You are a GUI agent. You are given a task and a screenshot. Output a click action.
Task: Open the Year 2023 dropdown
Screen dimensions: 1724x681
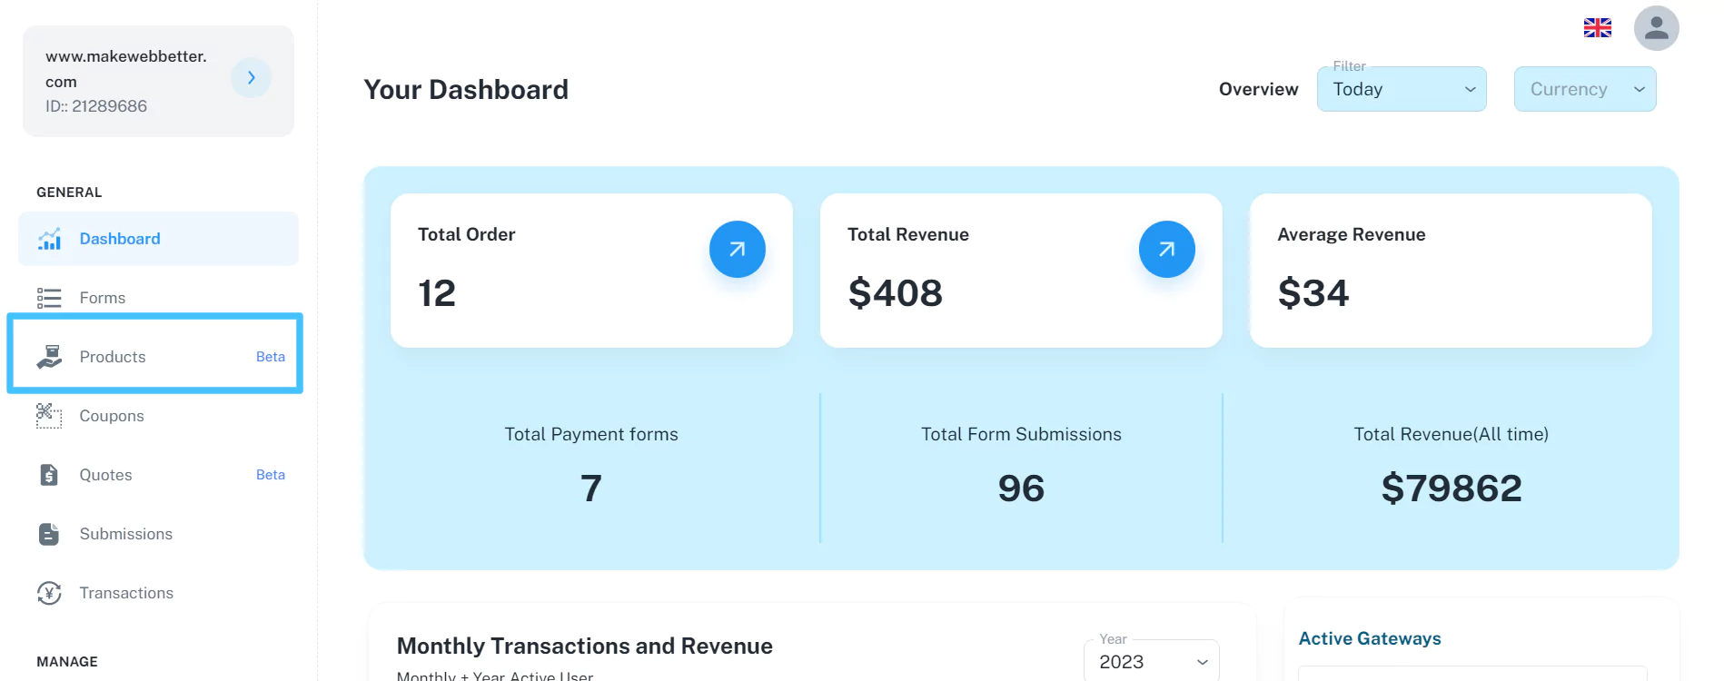(x=1151, y=662)
